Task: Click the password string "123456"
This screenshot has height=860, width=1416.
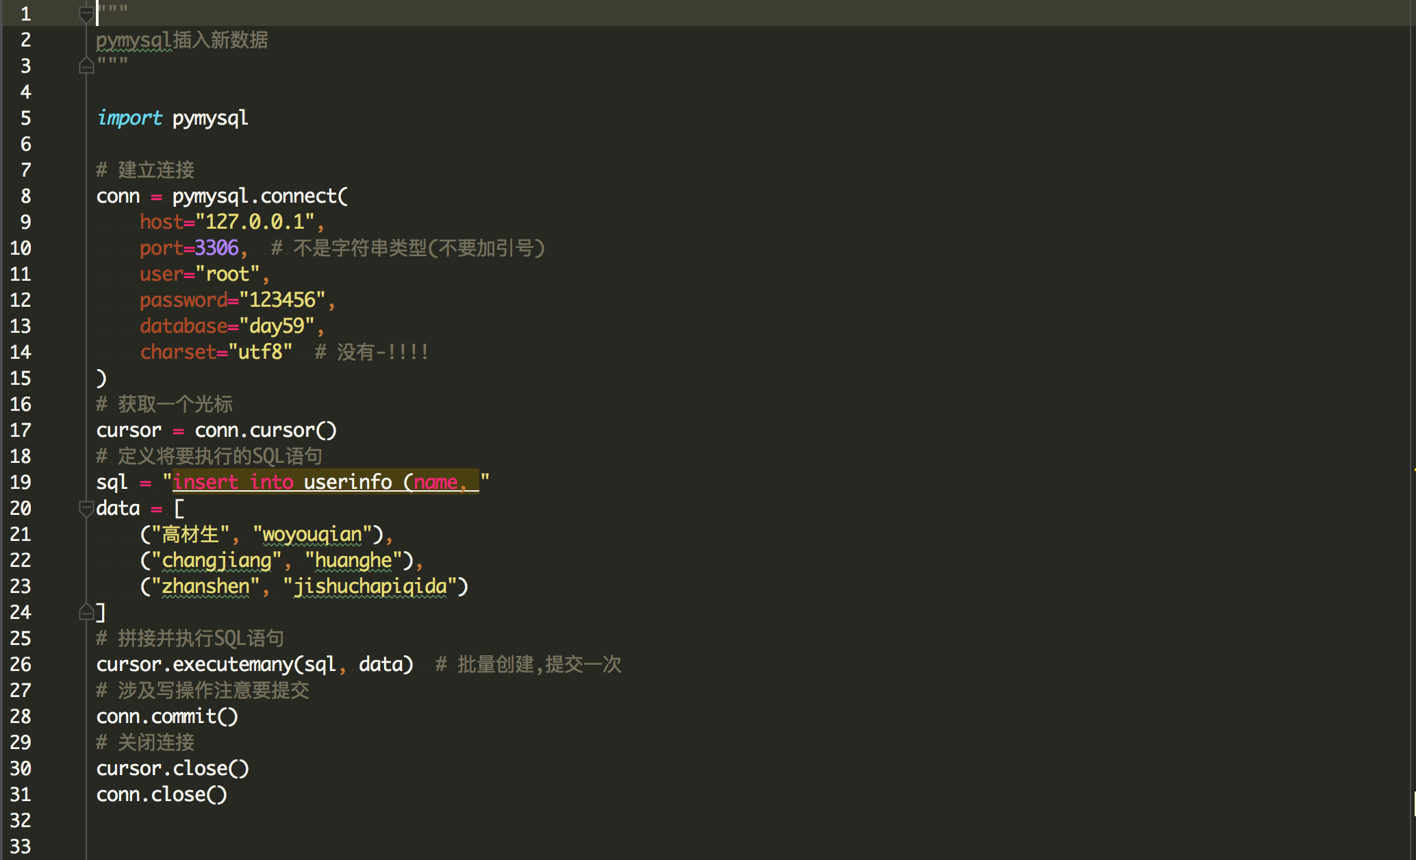Action: click(x=282, y=300)
